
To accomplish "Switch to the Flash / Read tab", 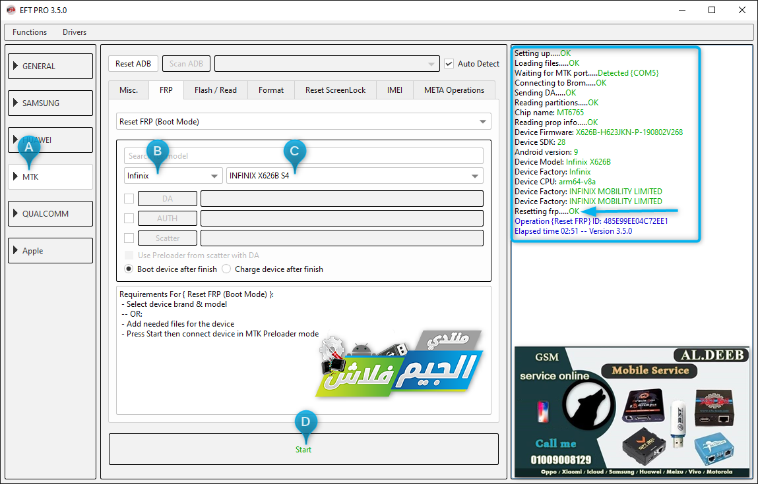I will point(216,90).
